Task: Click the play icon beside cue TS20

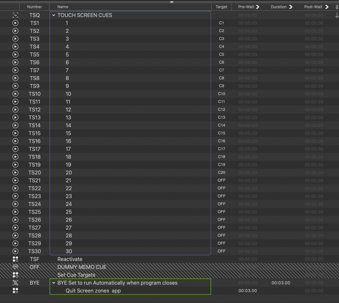Action: pos(15,172)
